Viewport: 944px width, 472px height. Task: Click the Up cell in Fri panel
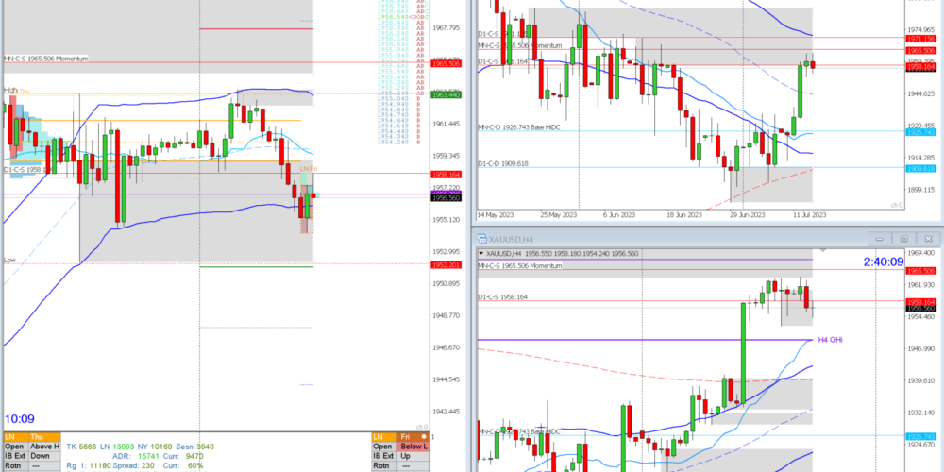(x=413, y=456)
